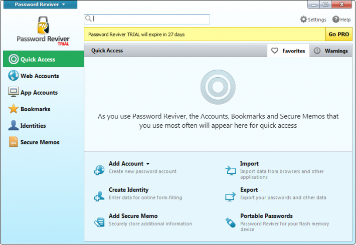
Task: Click the Add Account globe-plus icon
Action: [x=99, y=170]
